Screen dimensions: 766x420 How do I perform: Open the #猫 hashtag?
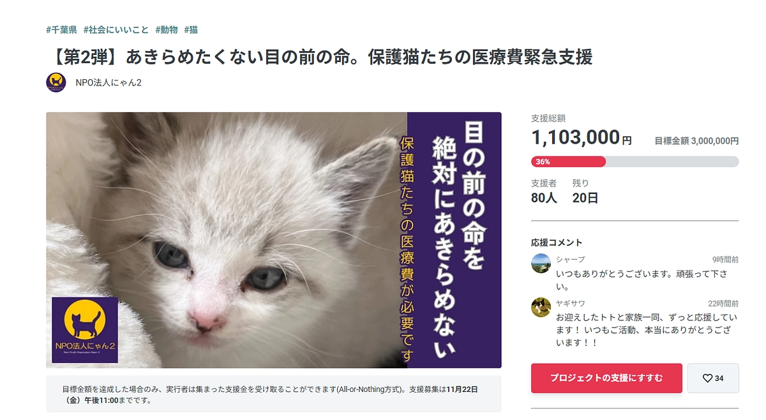pos(190,29)
